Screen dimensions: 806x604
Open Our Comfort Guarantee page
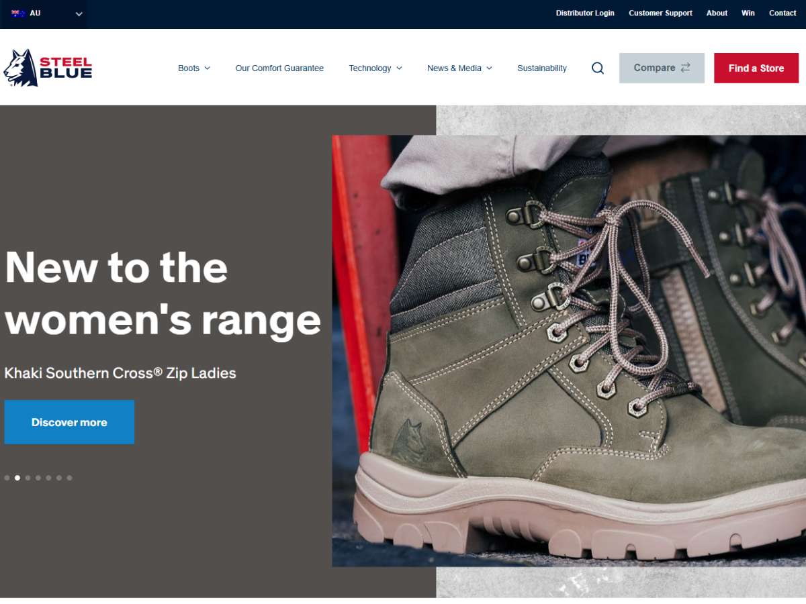(279, 68)
